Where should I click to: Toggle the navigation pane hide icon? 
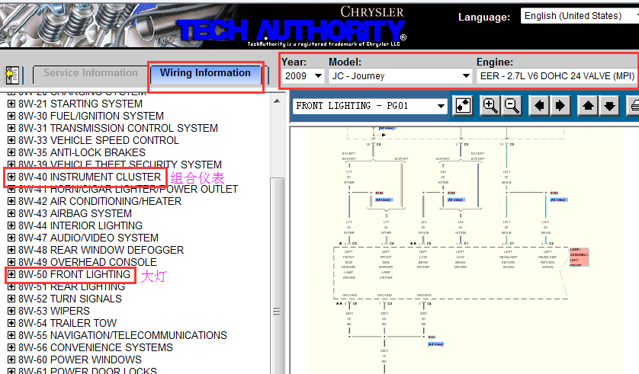point(12,75)
